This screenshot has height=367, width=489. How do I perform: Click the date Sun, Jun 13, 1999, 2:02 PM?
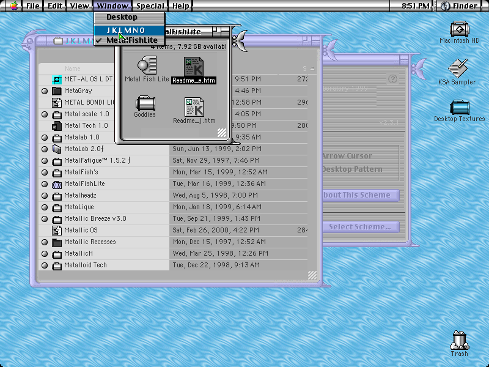(x=217, y=149)
